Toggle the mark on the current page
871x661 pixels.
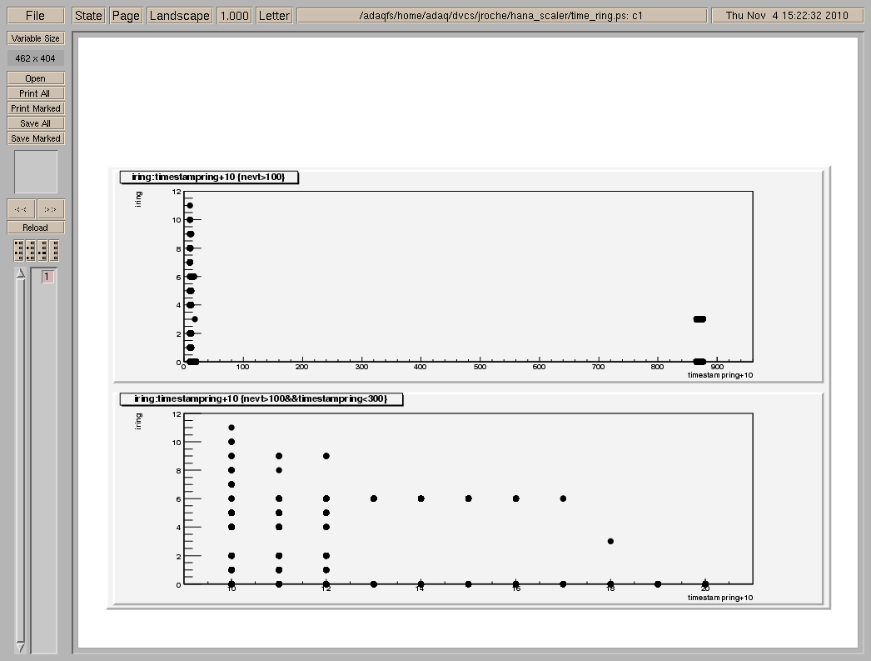pos(42,251)
